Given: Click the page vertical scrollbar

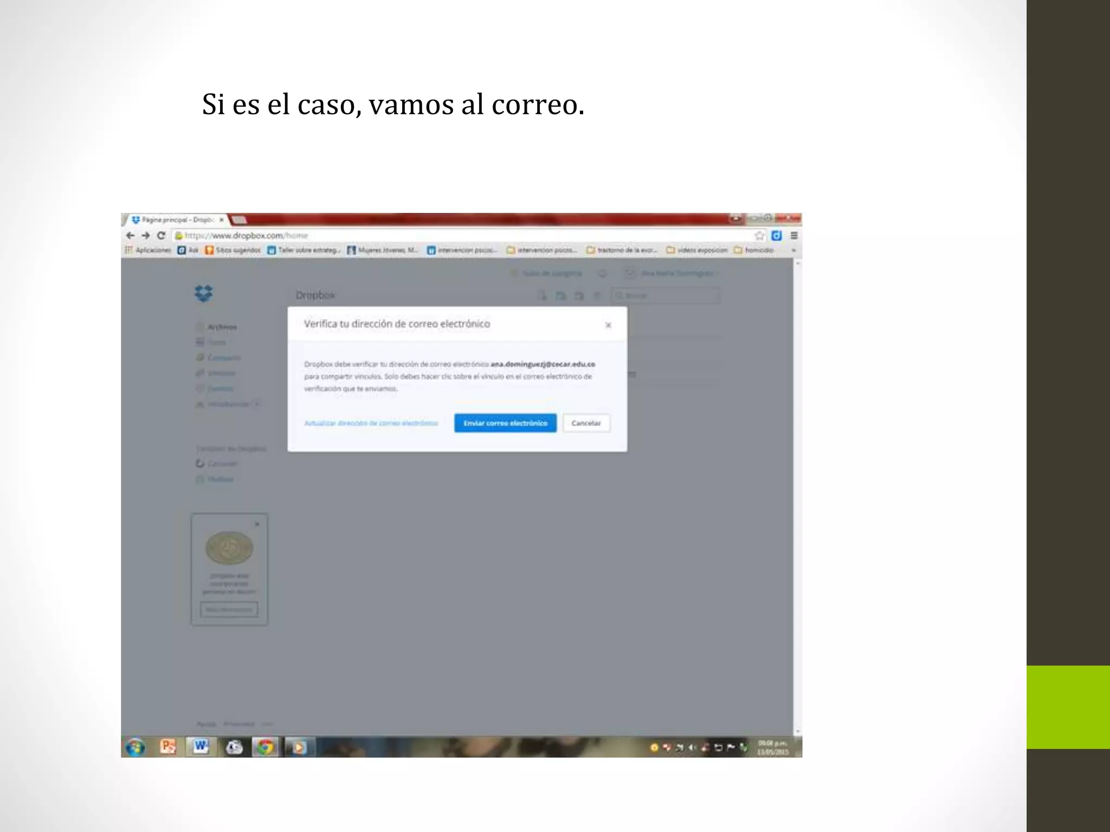Looking at the screenshot, I should pyautogui.click(x=797, y=497).
